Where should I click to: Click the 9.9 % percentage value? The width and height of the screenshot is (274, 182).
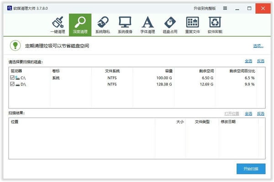click(x=249, y=84)
